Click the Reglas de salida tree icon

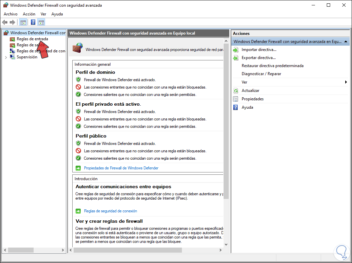pos(12,45)
